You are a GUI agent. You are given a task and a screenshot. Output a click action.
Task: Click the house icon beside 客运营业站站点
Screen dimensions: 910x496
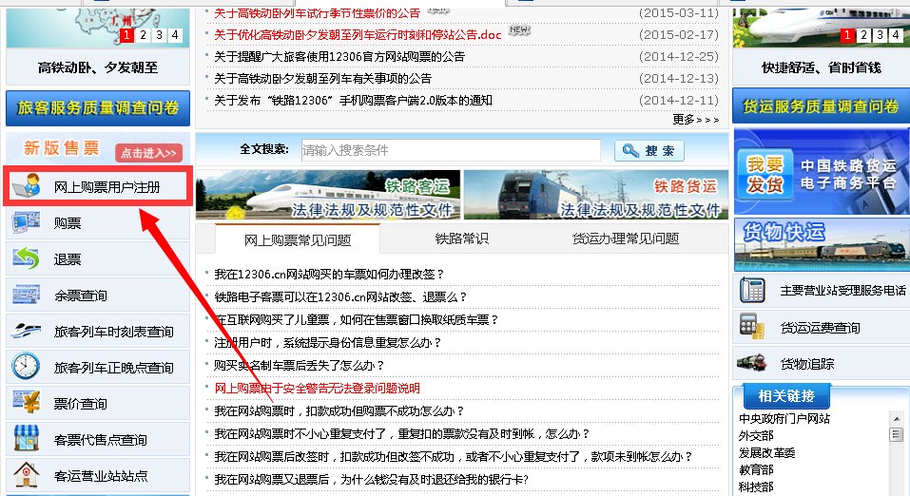(x=26, y=474)
